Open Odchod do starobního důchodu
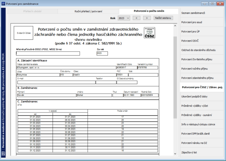 point(202,50)
